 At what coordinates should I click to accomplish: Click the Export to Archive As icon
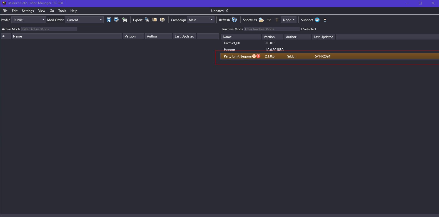click(163, 20)
